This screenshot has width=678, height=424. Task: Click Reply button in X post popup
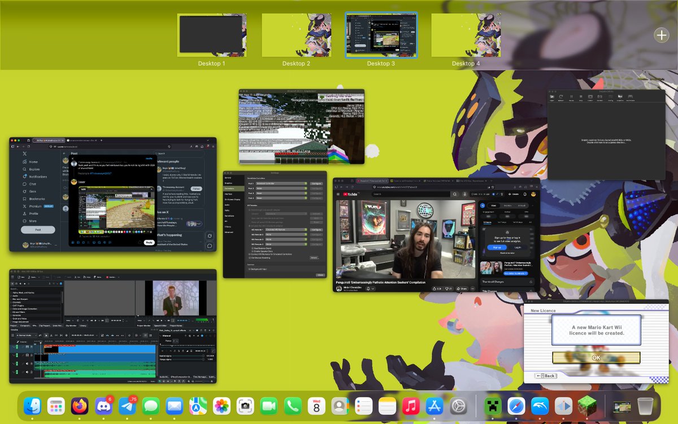coord(149,242)
